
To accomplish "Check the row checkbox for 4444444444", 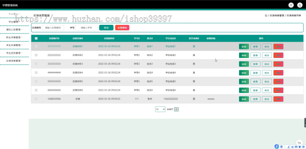I will [x=36, y=72].
